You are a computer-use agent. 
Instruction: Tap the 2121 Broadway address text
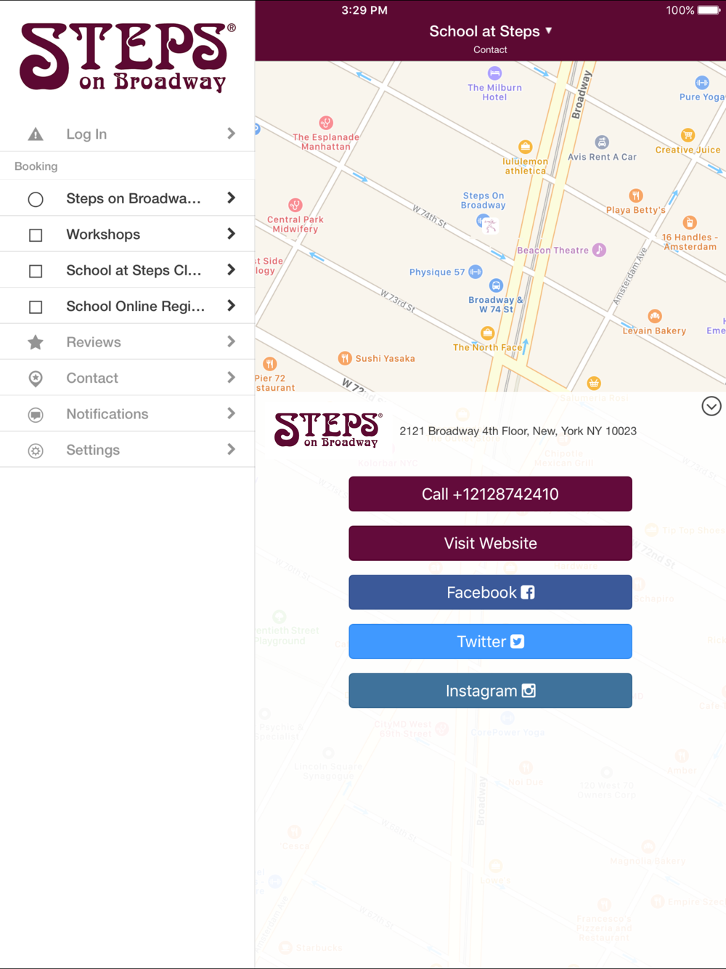pos(518,431)
